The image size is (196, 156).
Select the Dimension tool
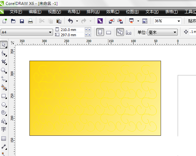(4, 147)
